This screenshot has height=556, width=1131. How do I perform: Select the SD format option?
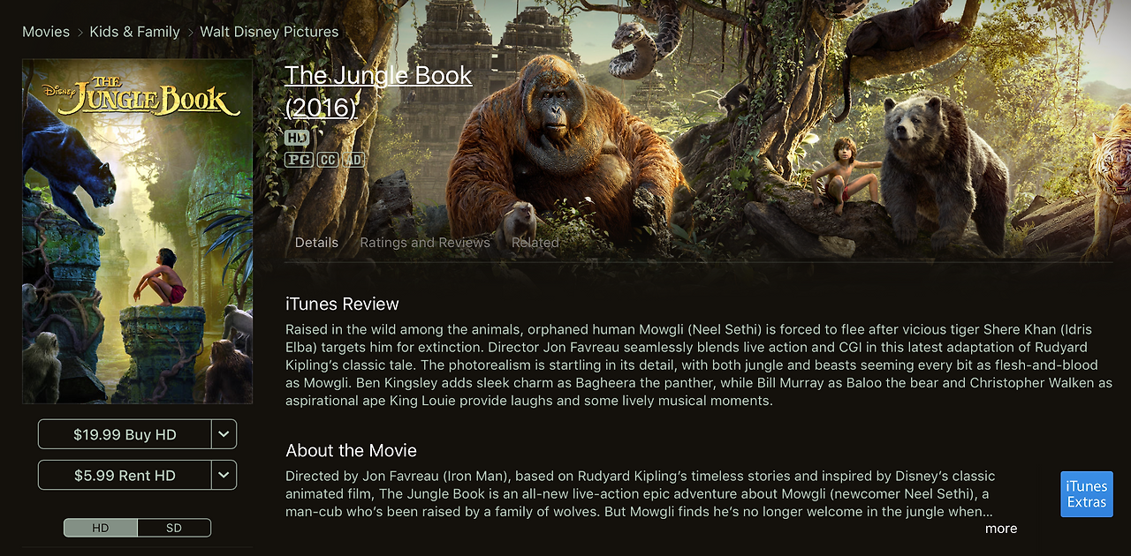(174, 528)
